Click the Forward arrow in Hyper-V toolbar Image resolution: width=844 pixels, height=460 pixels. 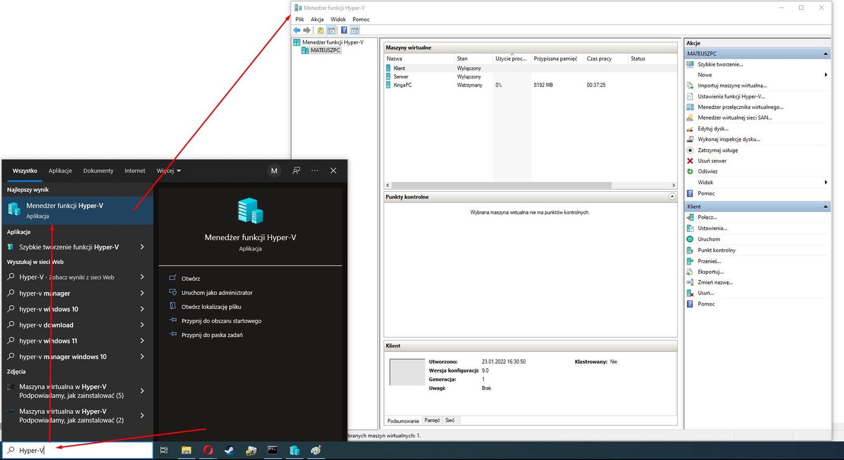[x=307, y=30]
